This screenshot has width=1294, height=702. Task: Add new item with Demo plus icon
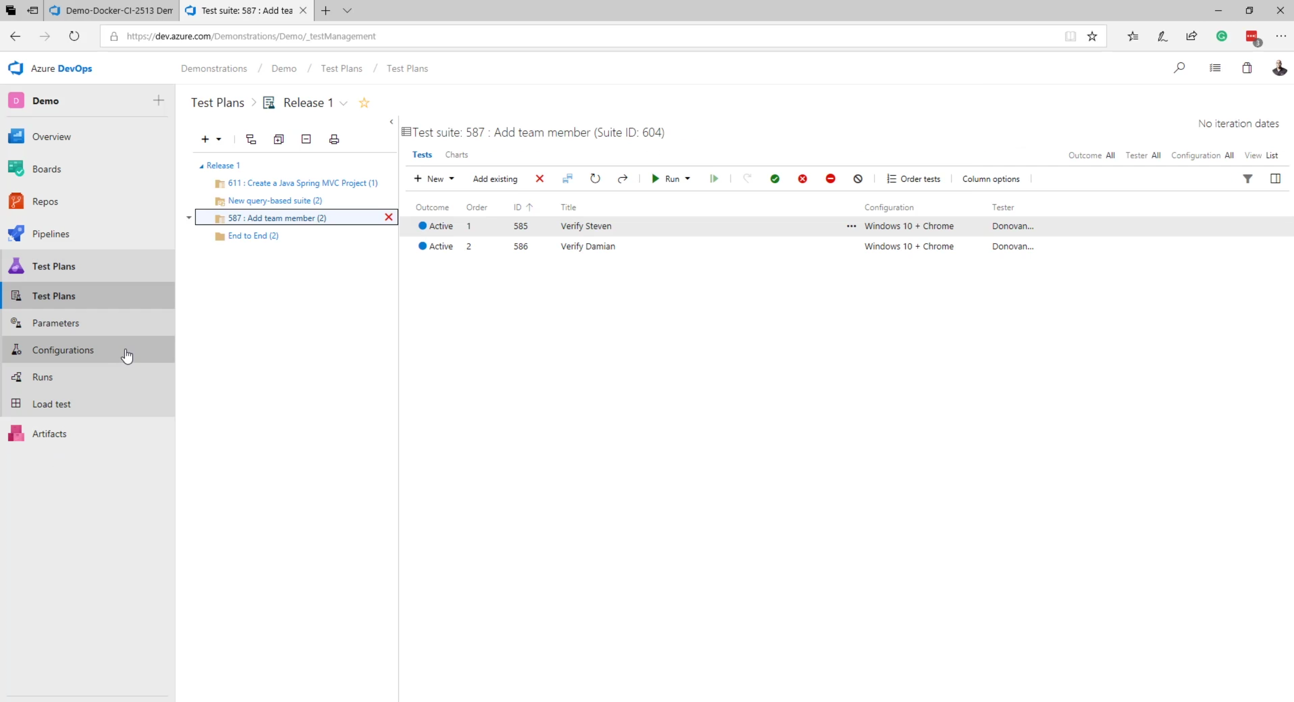coord(158,100)
